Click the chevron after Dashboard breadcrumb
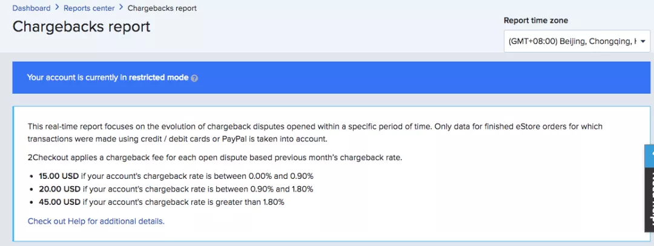 pos(57,8)
